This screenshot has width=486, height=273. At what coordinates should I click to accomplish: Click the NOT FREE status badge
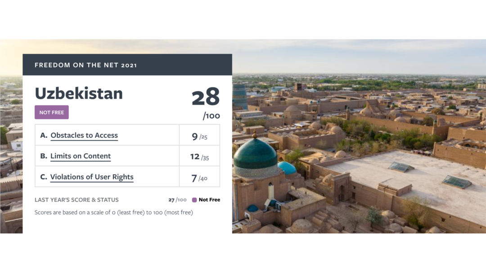51,112
